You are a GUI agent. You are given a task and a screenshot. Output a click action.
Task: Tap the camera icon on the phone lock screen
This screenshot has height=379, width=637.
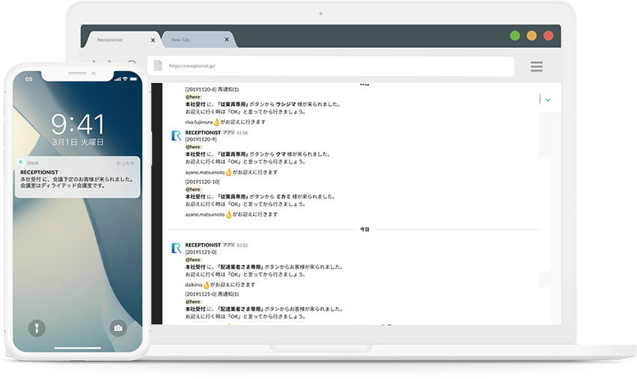pyautogui.click(x=118, y=327)
